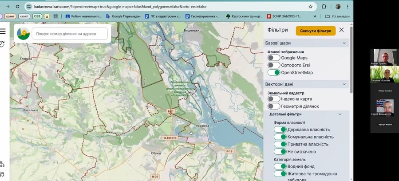Click the hierarchy tree icon in the left sidebar
Viewport: 399px width, 181px height.
coord(2,164)
